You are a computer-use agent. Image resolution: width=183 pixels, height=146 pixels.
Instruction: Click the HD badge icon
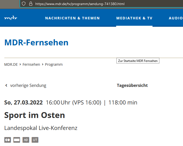coord(26,140)
